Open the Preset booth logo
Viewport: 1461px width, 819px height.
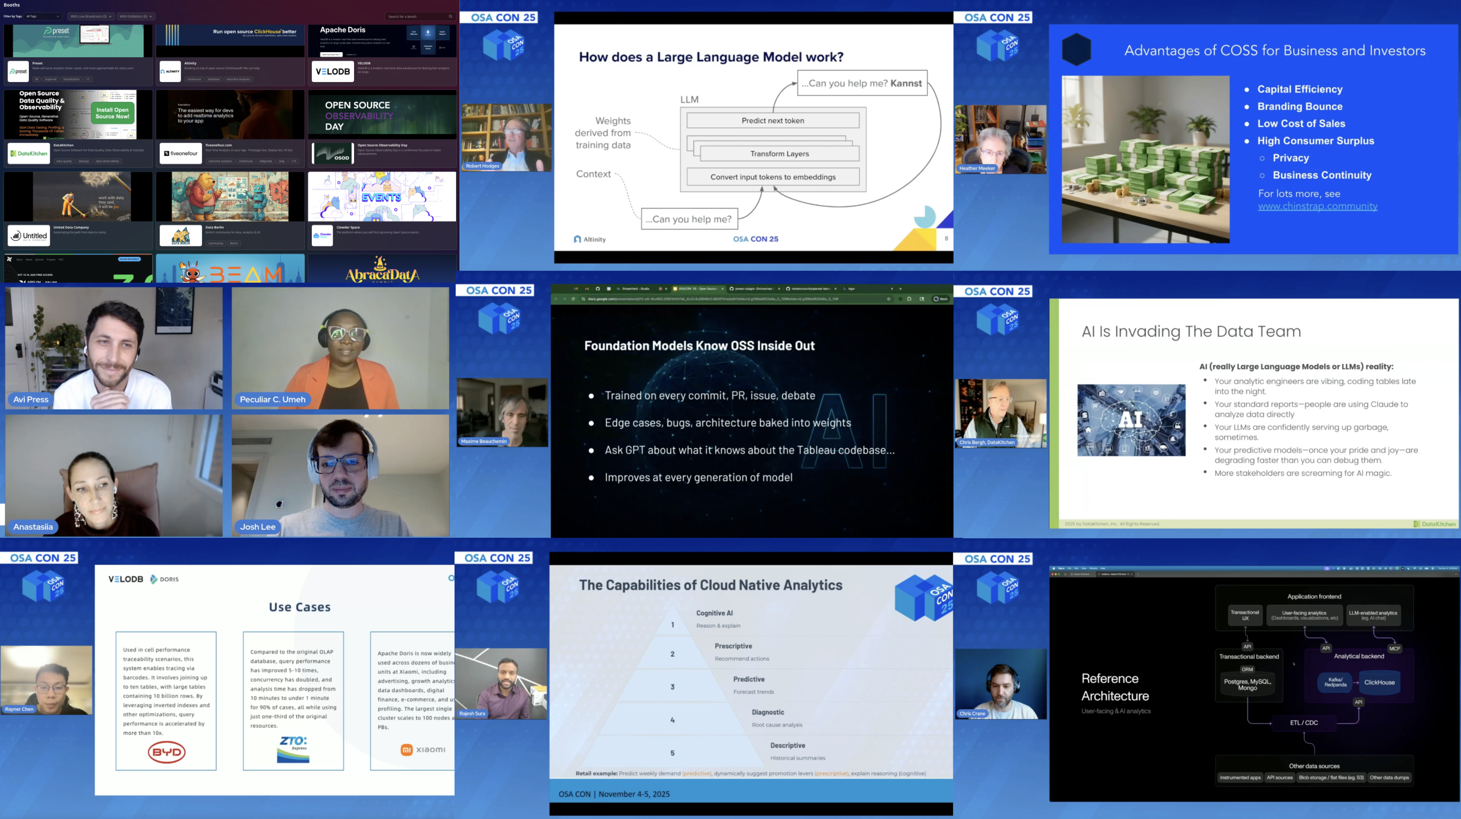tap(19, 72)
